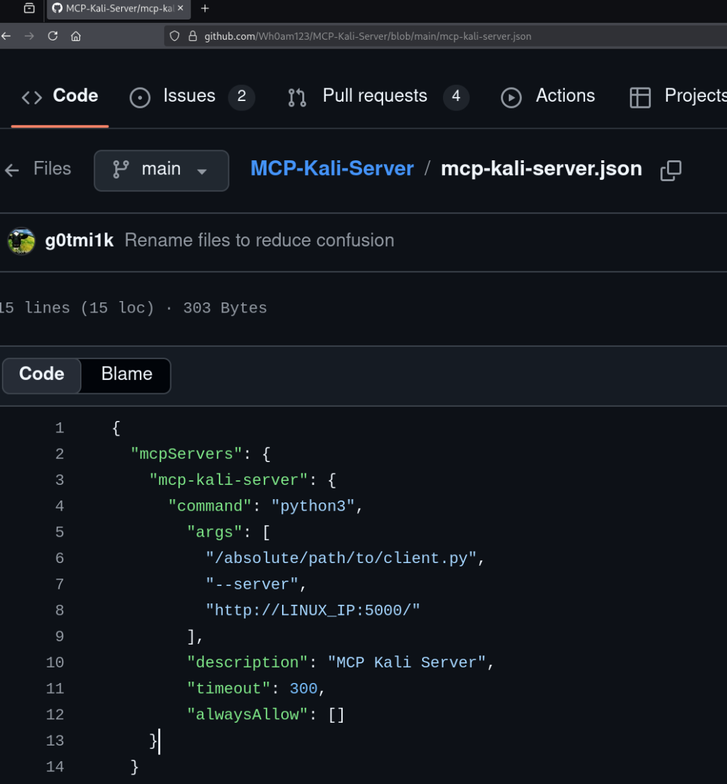
Task: Click the '303 Bytes' file size text
Action: (x=225, y=308)
